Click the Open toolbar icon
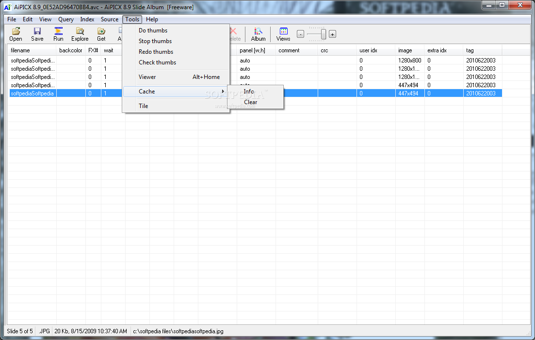The height and width of the screenshot is (340, 535). point(16,34)
